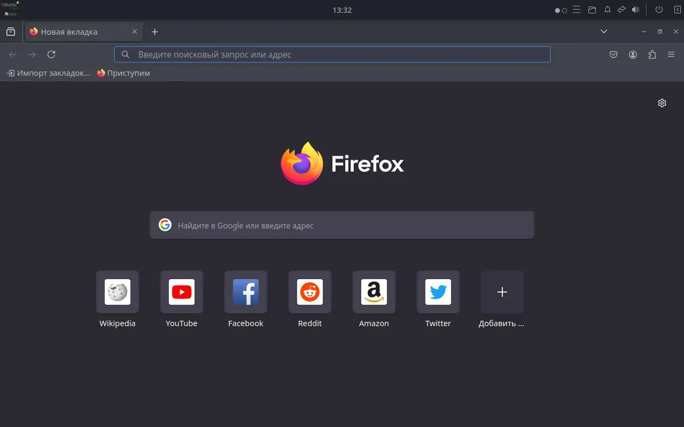The image size is (684, 427).
Task: Expand the list of all tabs
Action: point(604,32)
